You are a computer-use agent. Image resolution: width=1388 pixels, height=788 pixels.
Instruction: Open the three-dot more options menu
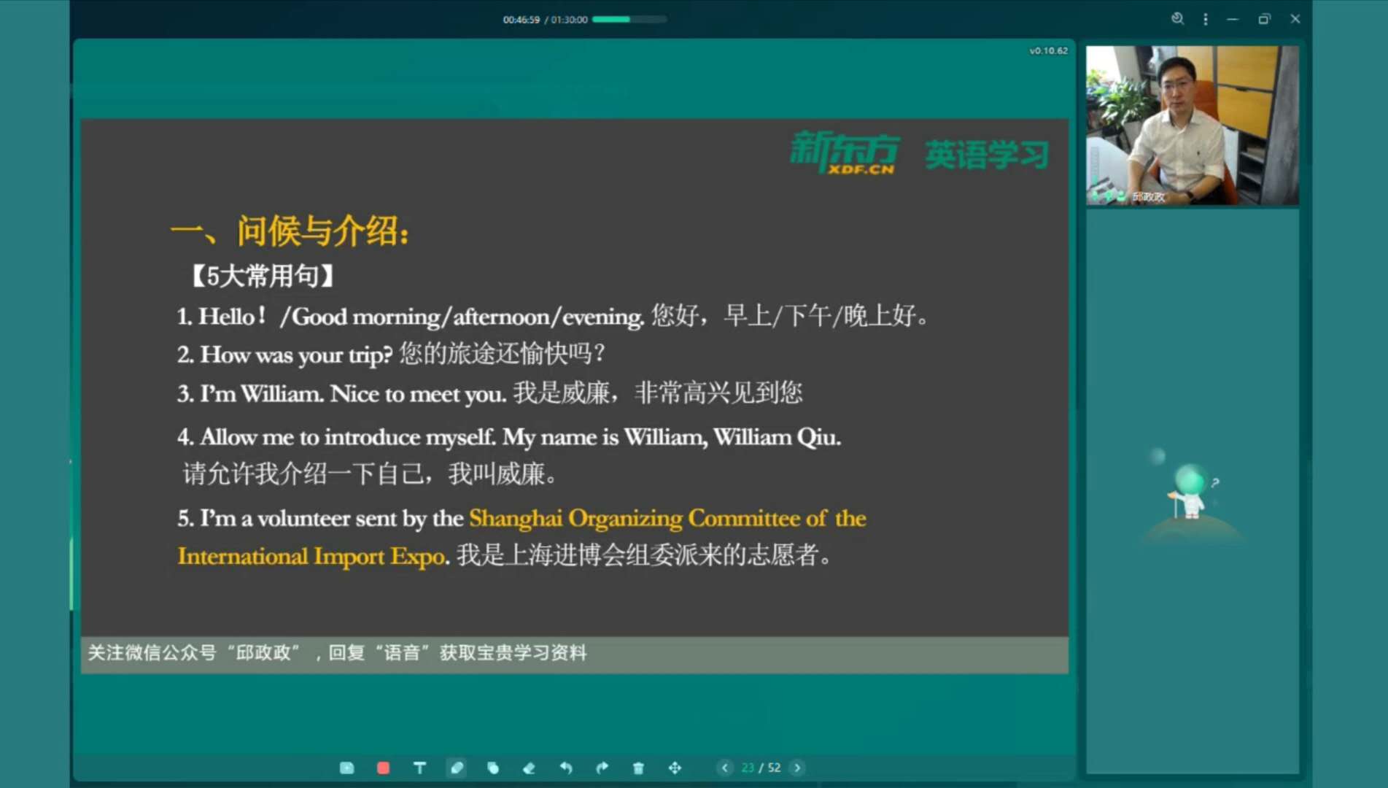tap(1206, 19)
